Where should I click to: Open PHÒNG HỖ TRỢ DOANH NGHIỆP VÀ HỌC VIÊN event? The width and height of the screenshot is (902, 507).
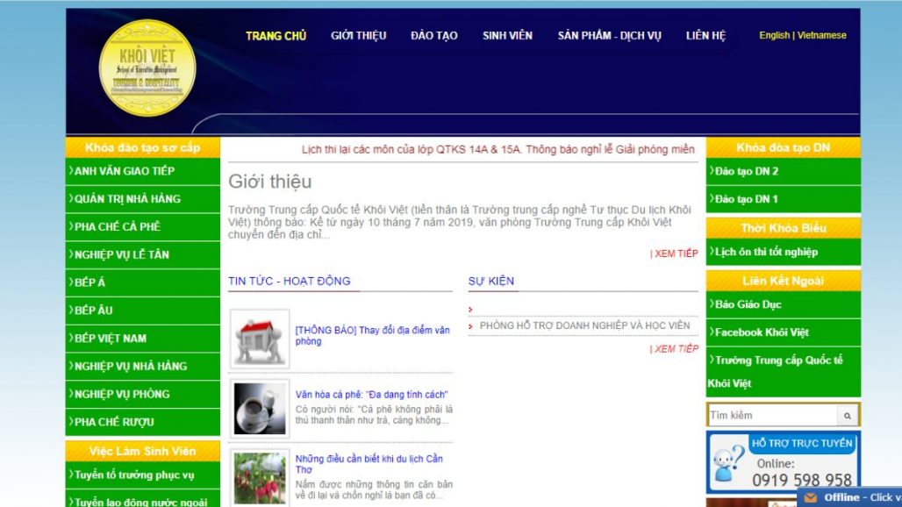tap(584, 325)
